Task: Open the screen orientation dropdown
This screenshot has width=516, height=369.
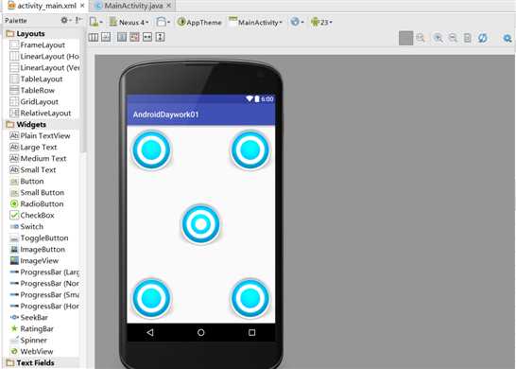Action: point(163,22)
